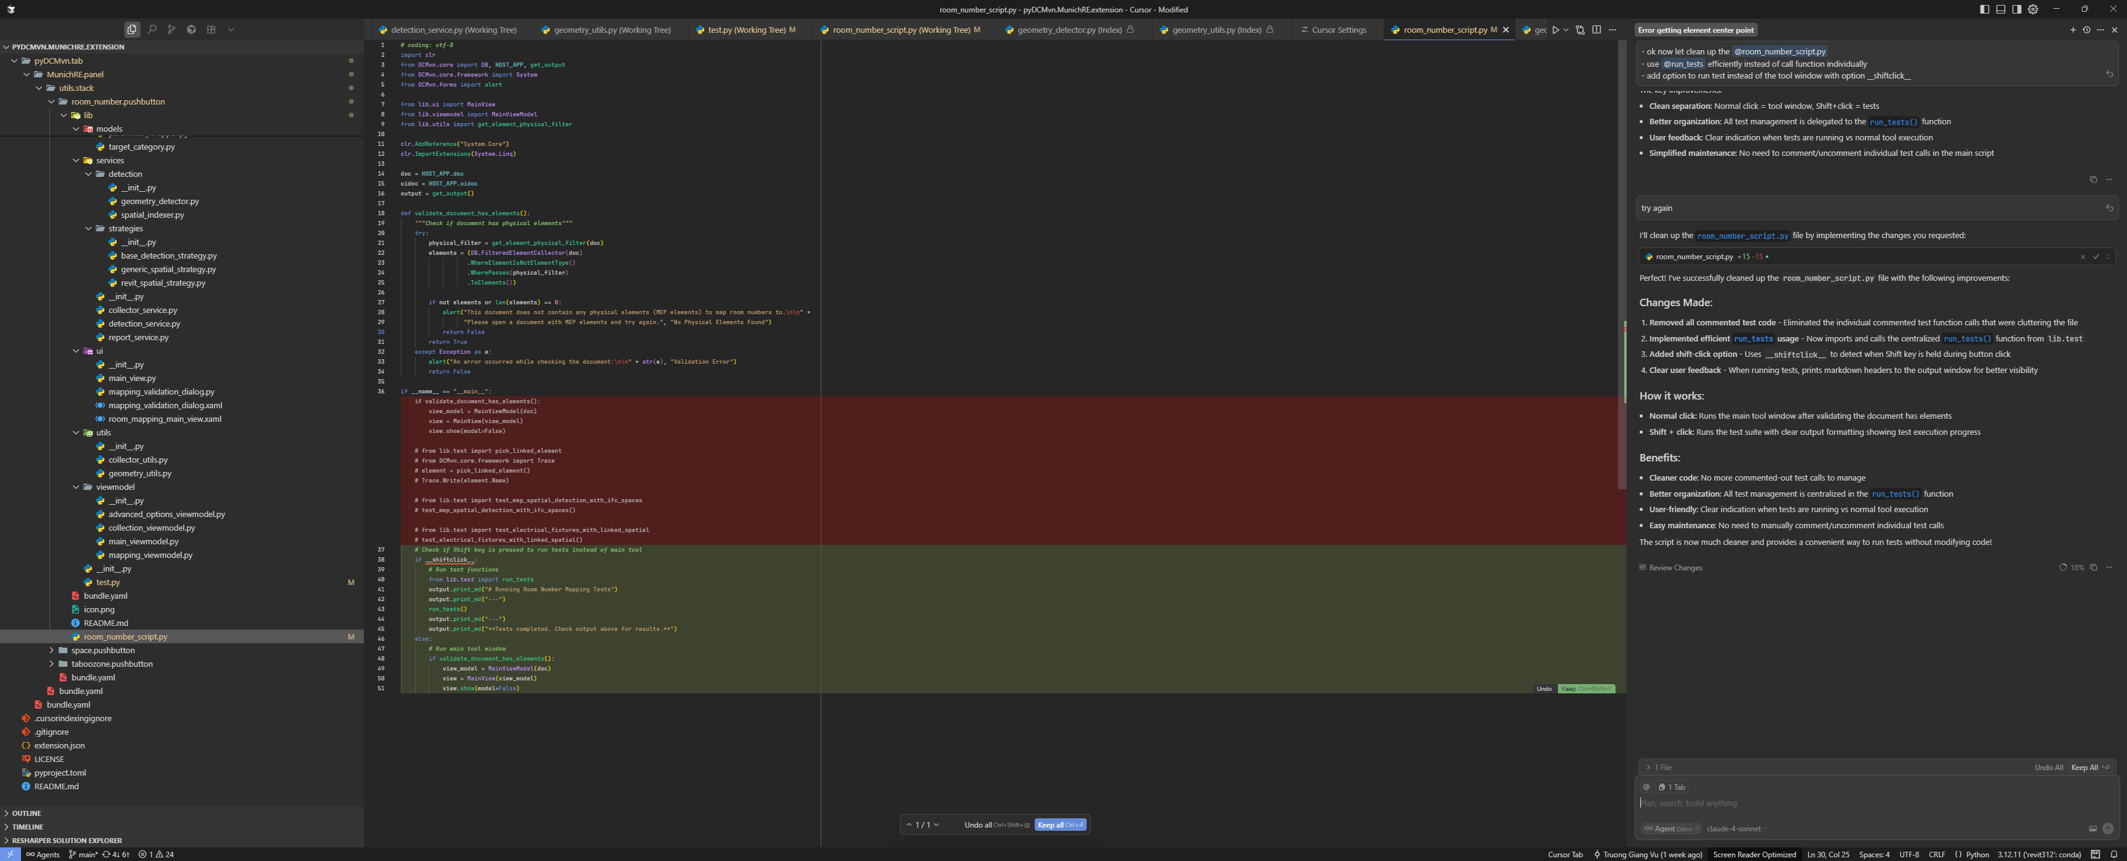Show chat history clock icon

(x=2087, y=30)
